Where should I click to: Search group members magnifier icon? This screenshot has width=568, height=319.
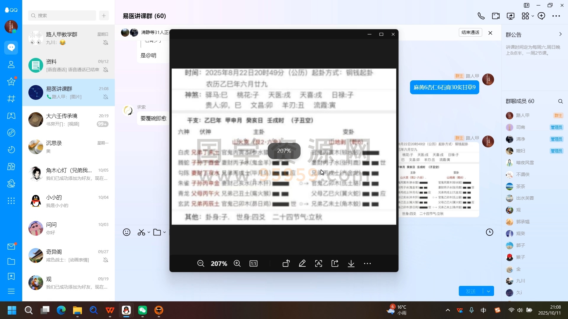560,101
